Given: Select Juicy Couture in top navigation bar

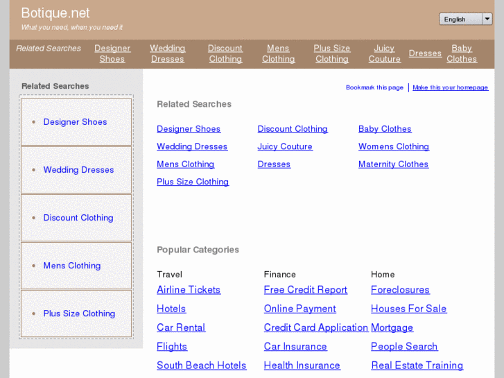Looking at the screenshot, I should pyautogui.click(x=384, y=53).
